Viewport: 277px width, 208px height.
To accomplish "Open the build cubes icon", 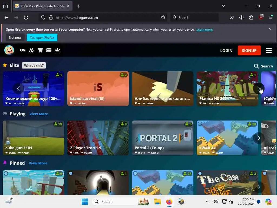I will click(31, 50).
